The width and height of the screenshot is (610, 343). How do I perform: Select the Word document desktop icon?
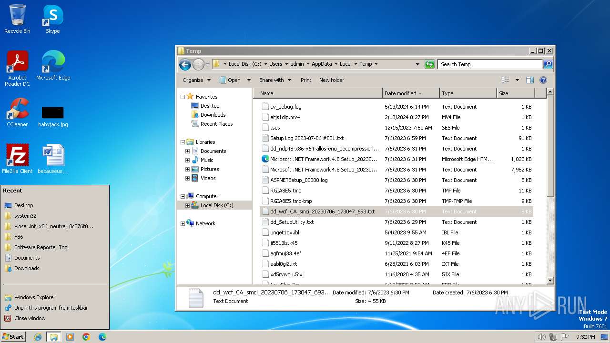click(x=53, y=159)
